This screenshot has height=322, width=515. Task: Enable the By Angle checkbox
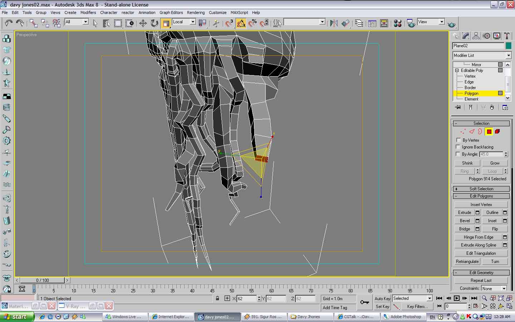pyautogui.click(x=458, y=154)
